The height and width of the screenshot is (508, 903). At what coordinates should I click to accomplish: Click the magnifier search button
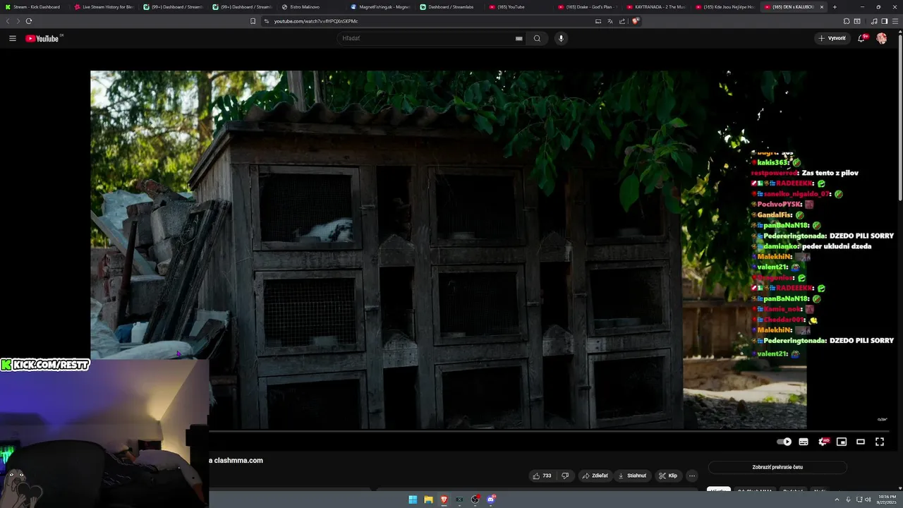tap(537, 38)
